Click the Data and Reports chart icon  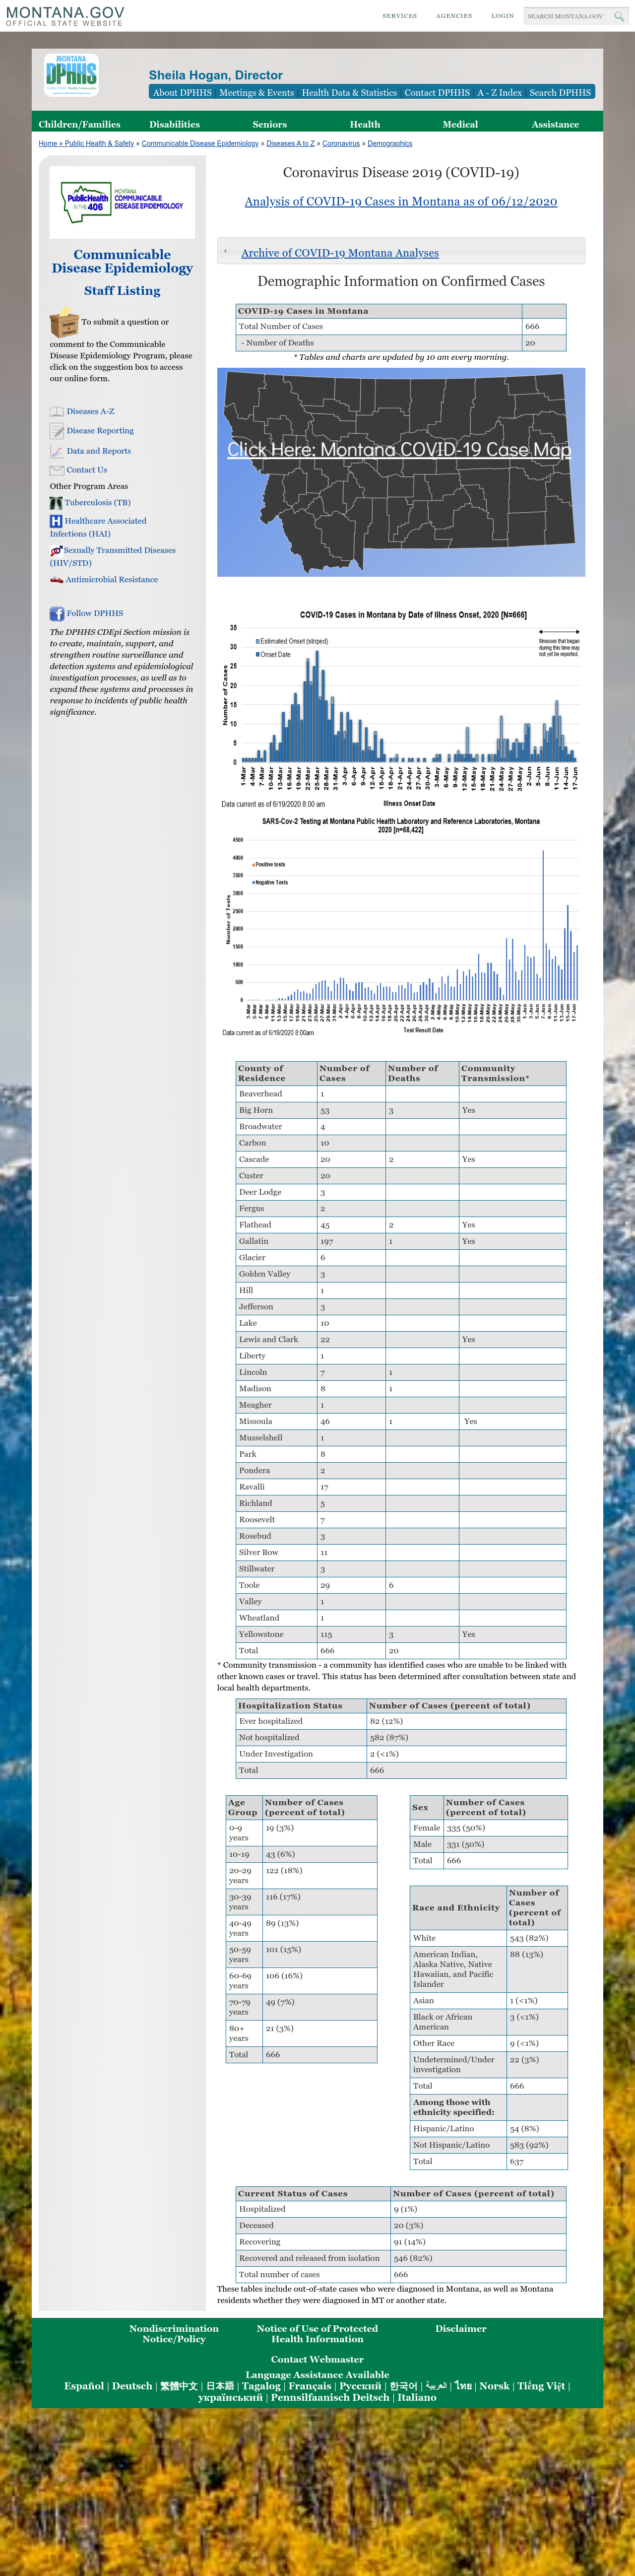point(57,451)
